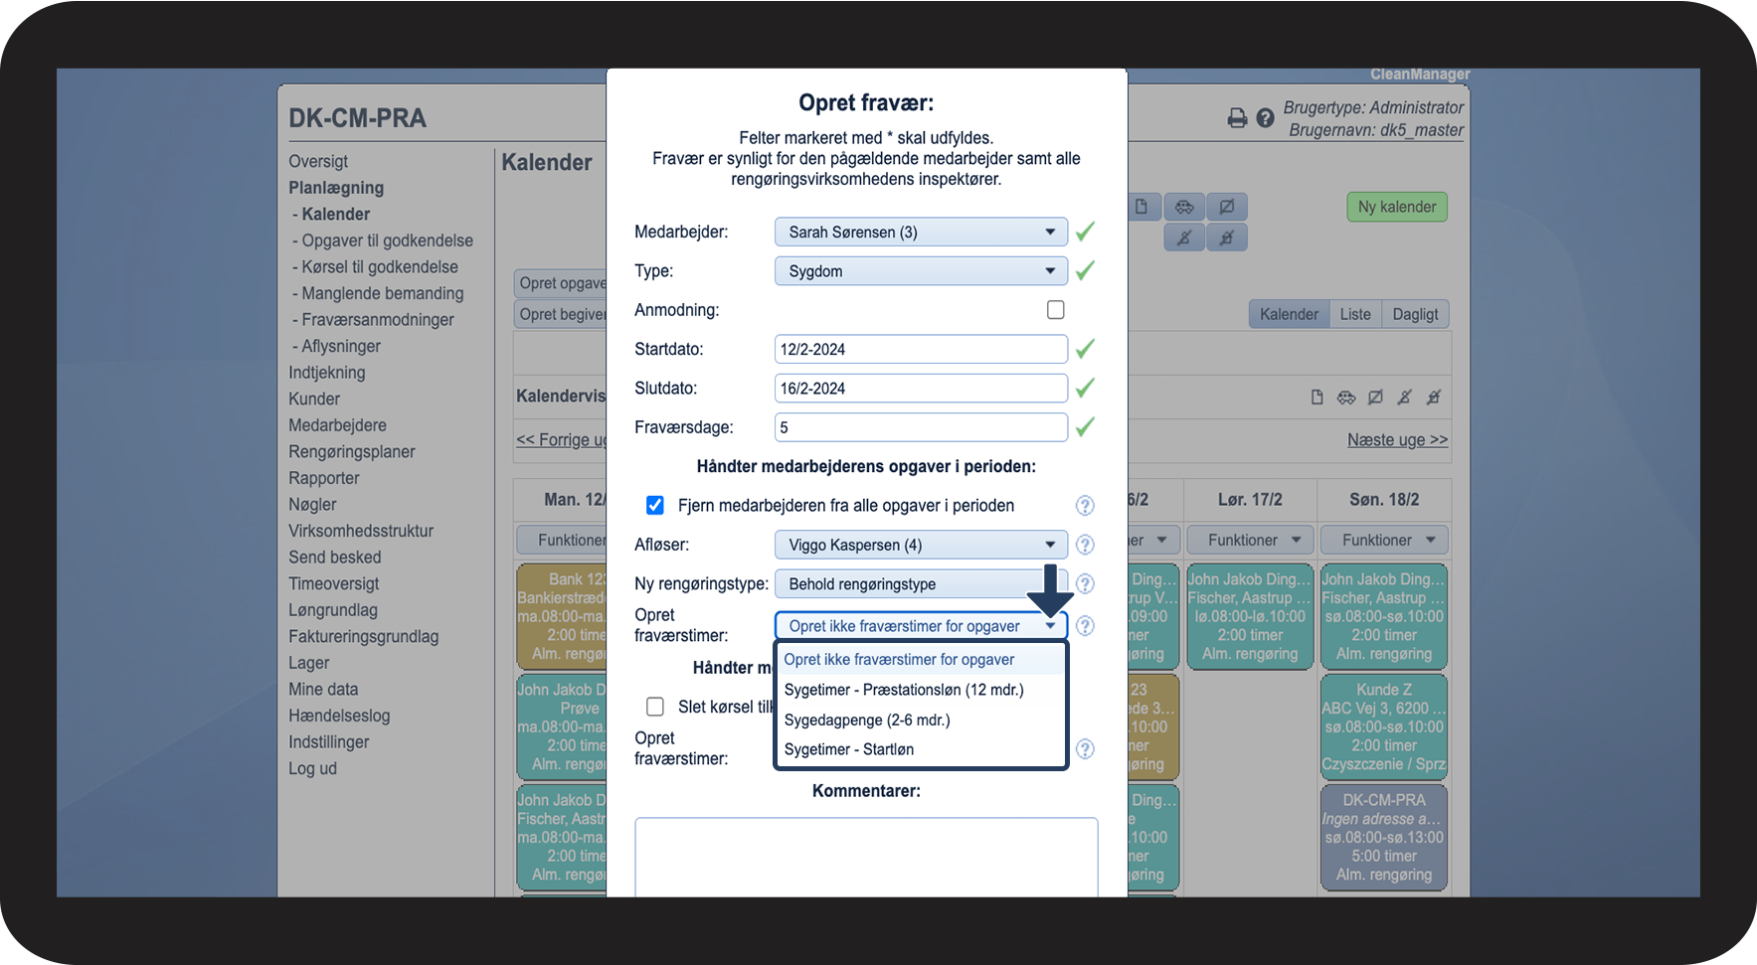Click the printer icon in the header
Image resolution: width=1757 pixels, height=965 pixels.
click(1237, 118)
